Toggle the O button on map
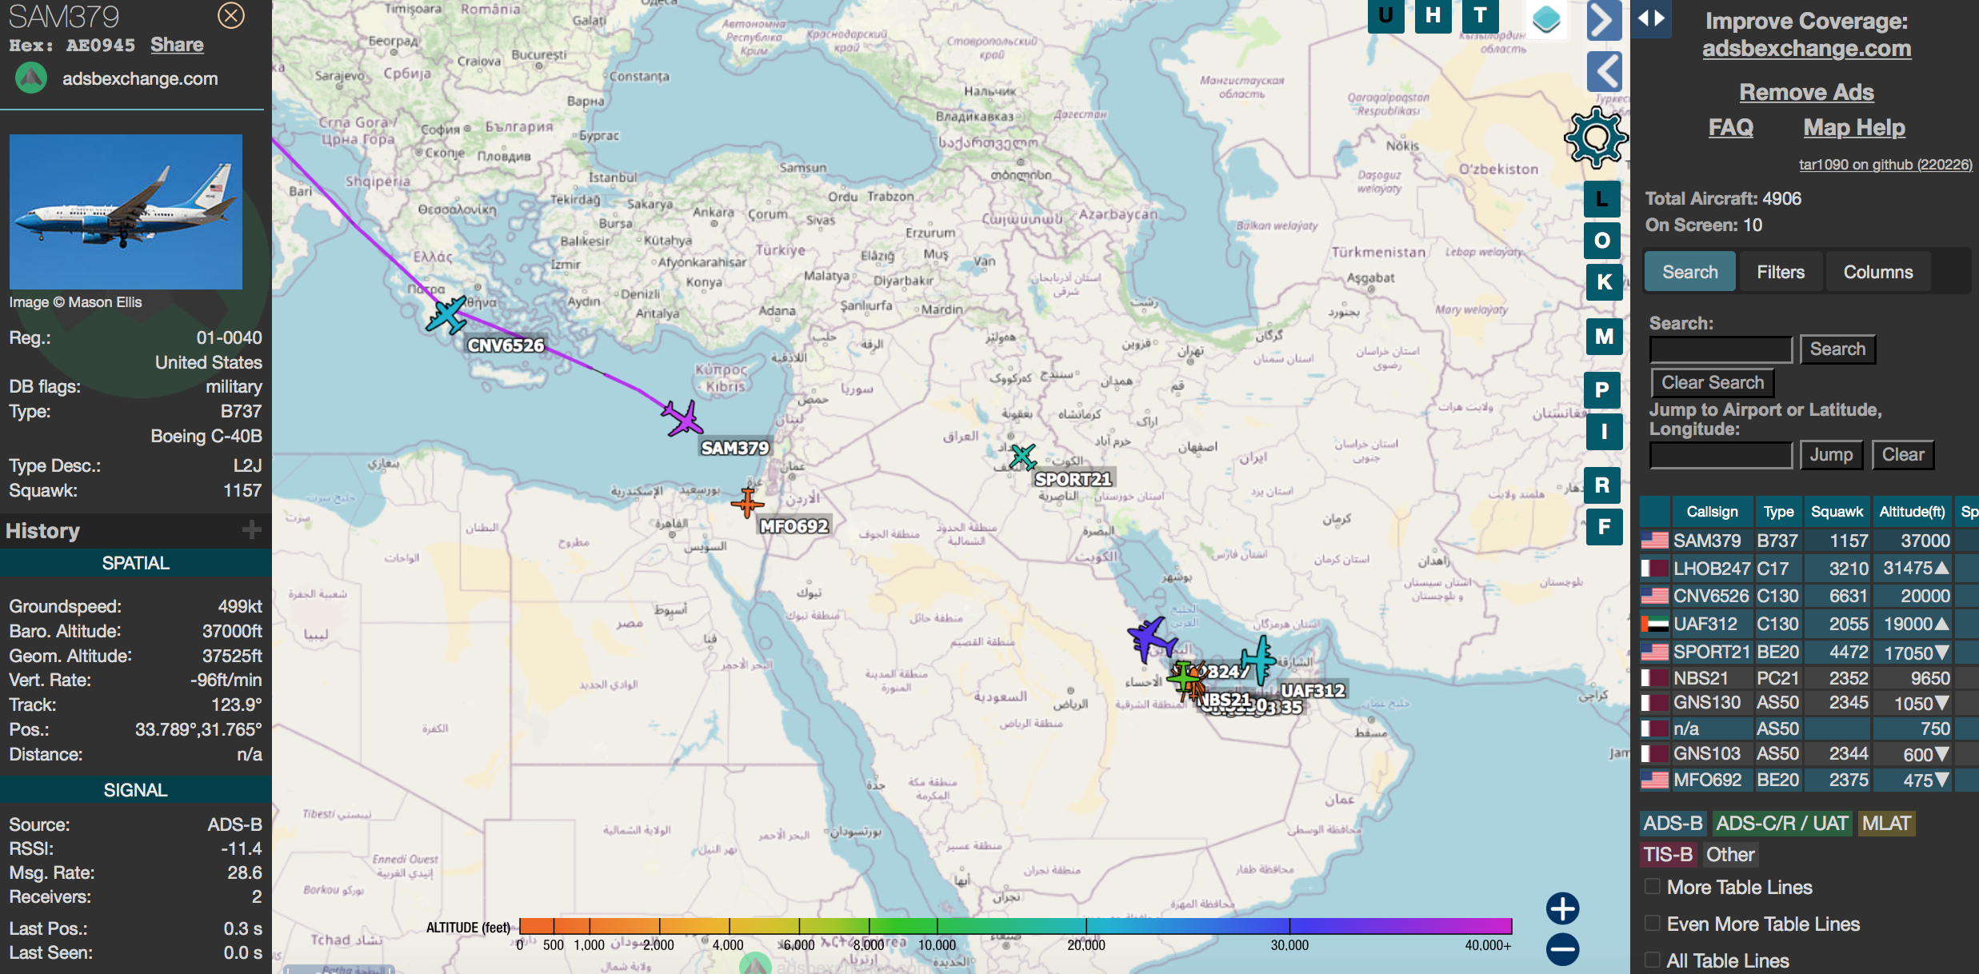 1602,241
